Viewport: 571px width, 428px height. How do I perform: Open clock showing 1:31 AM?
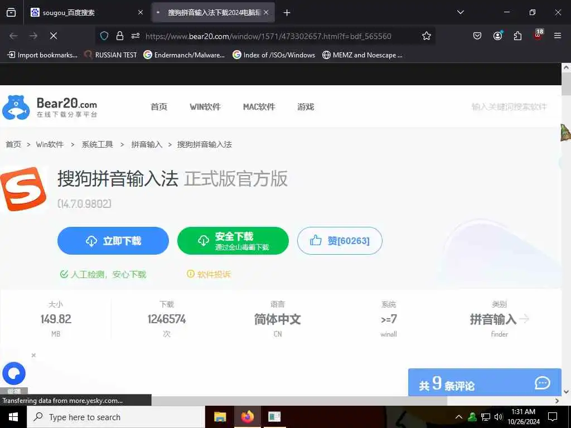click(523, 417)
